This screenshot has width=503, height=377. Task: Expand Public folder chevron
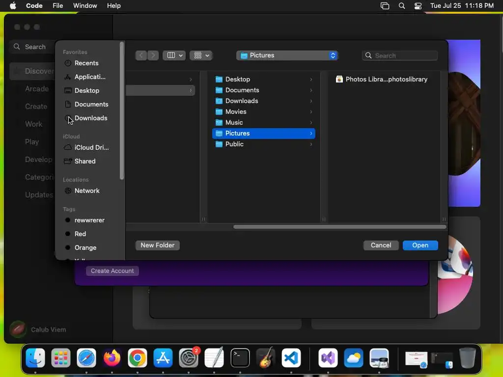311,144
